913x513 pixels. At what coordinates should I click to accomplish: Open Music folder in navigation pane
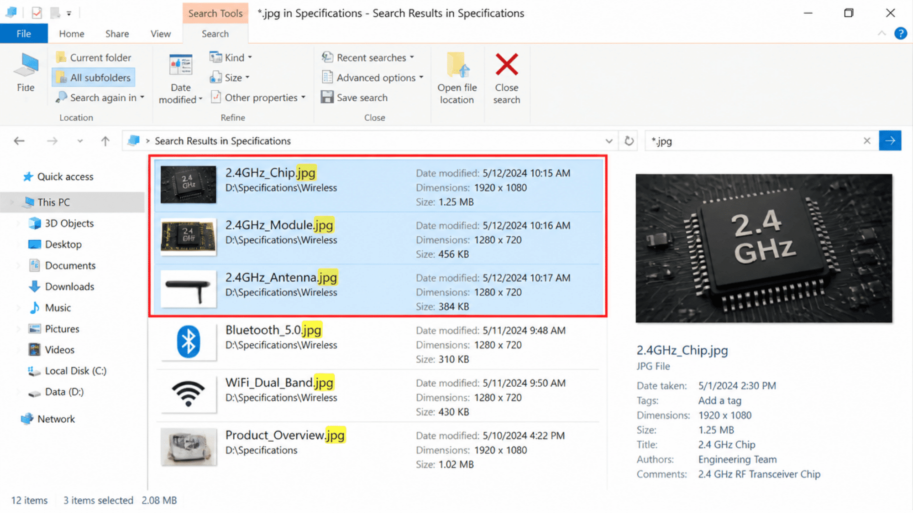pyautogui.click(x=49, y=307)
